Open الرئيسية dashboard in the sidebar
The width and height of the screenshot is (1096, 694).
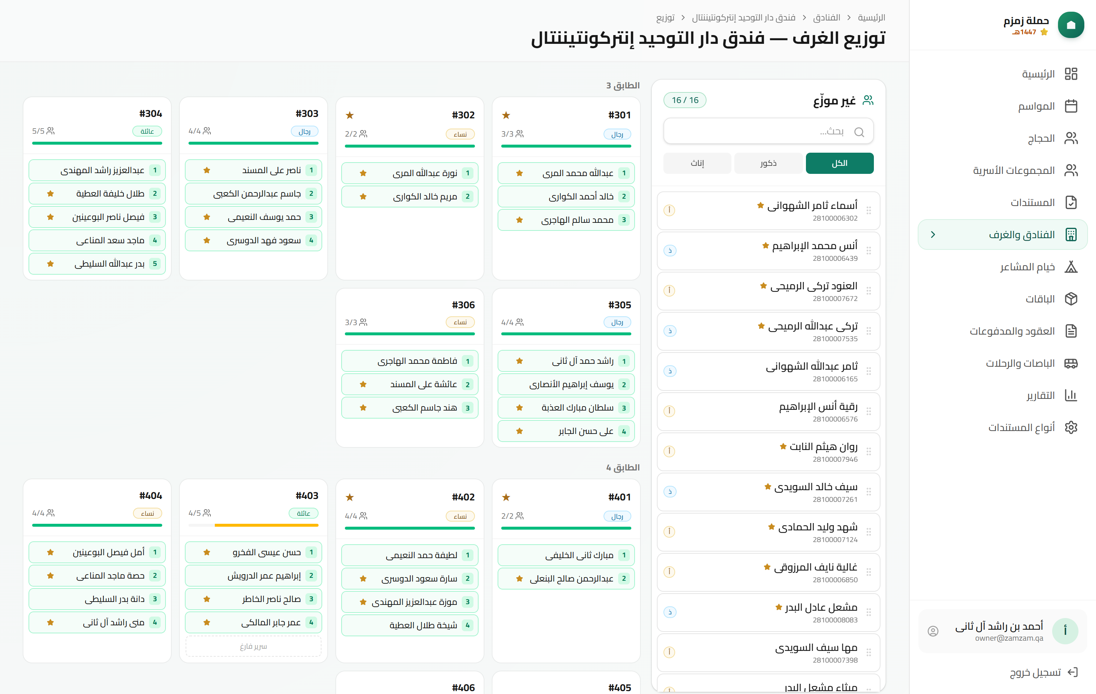point(1003,74)
